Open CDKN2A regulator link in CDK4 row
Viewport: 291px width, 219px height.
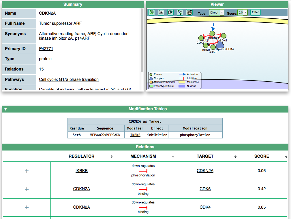pyautogui.click(x=81, y=207)
